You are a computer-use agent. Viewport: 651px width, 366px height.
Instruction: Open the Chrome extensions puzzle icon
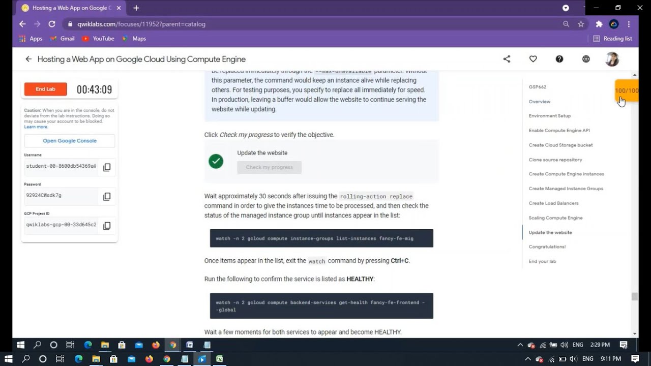click(599, 24)
